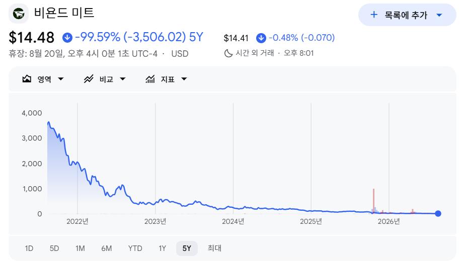Screen dimensions: 462x265
Task: Select the 최대 maximum range tab
Action: [x=214, y=248]
